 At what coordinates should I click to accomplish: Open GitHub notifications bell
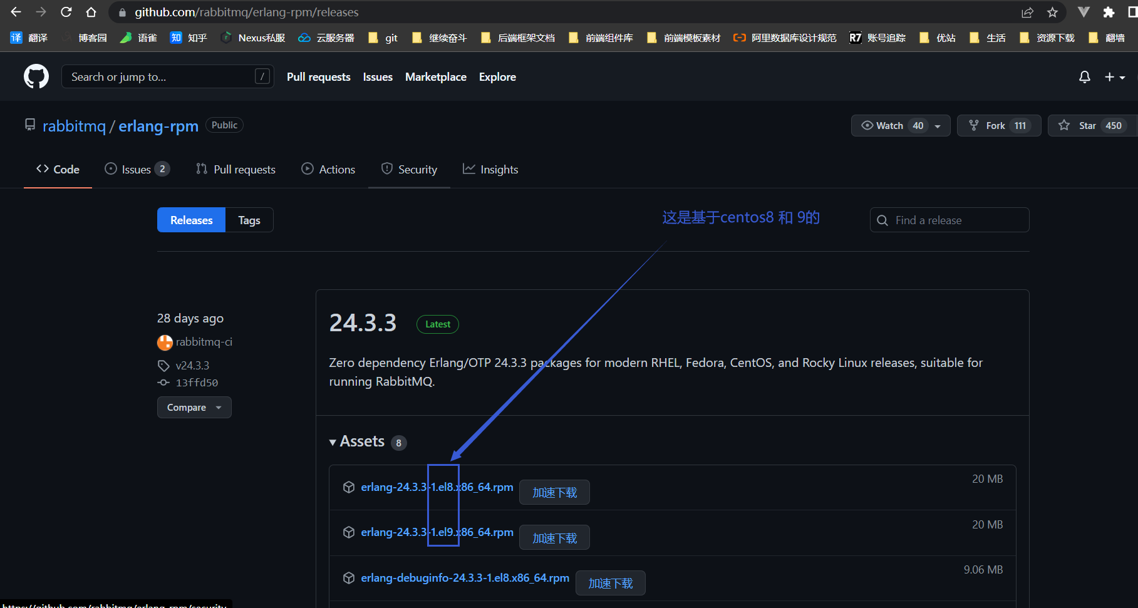(x=1085, y=76)
